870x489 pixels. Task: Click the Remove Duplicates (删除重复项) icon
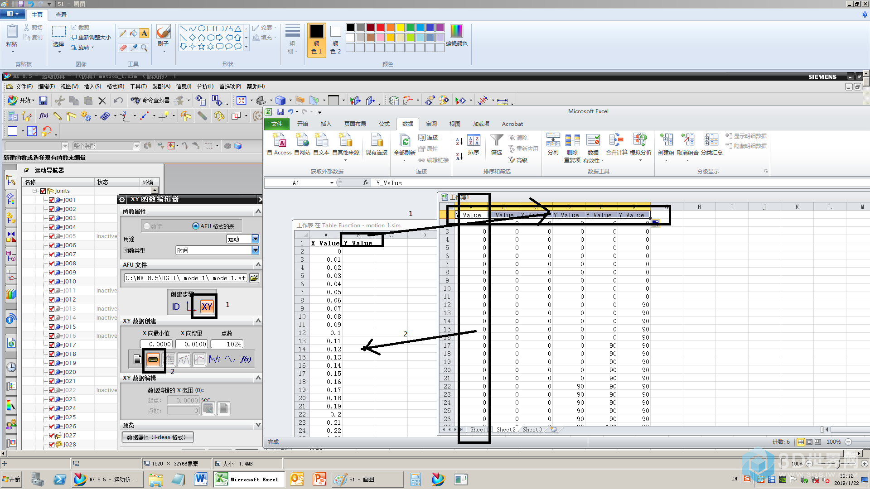(572, 140)
